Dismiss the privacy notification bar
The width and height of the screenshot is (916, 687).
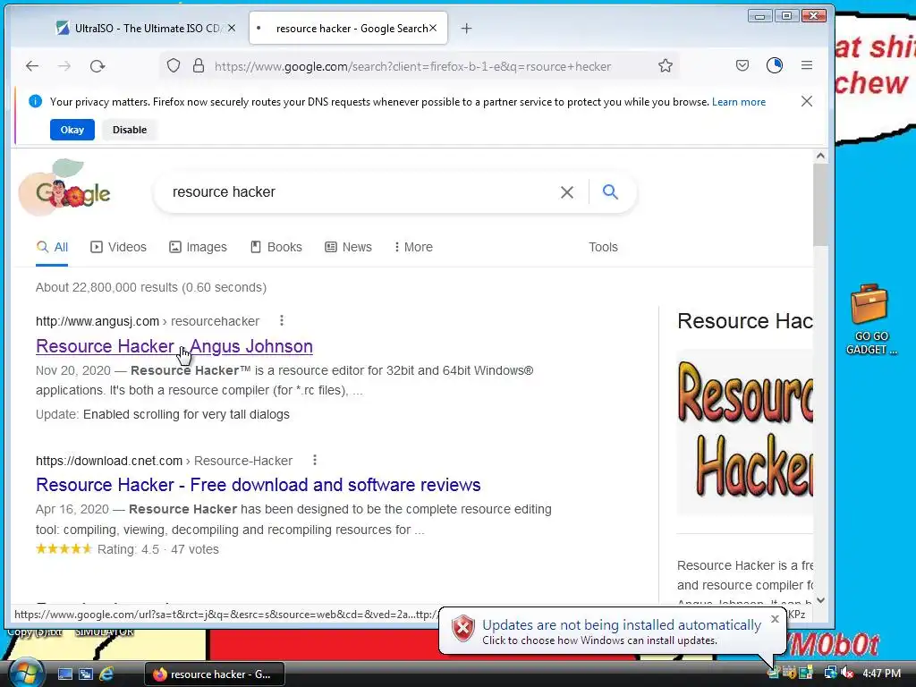[x=807, y=101]
